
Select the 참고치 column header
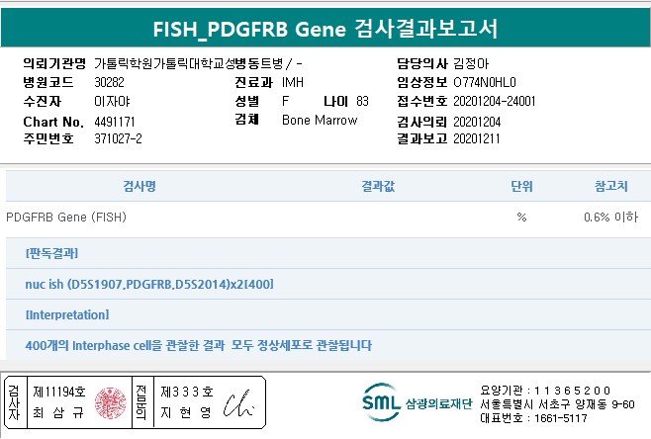[610, 186]
